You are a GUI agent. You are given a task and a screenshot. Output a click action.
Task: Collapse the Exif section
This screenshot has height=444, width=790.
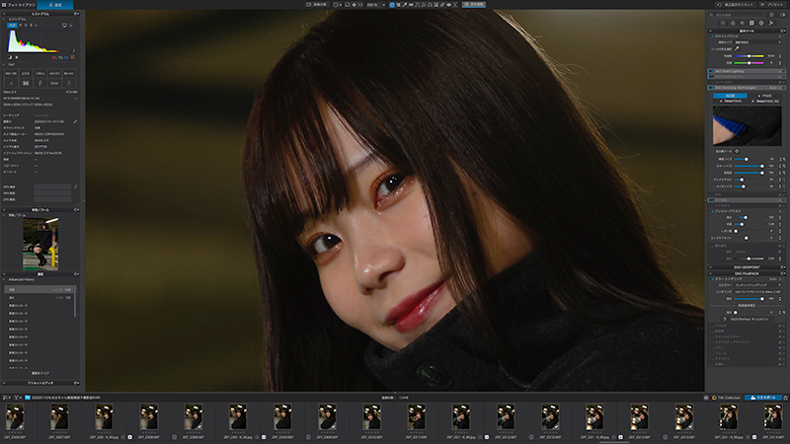[x=4, y=64]
